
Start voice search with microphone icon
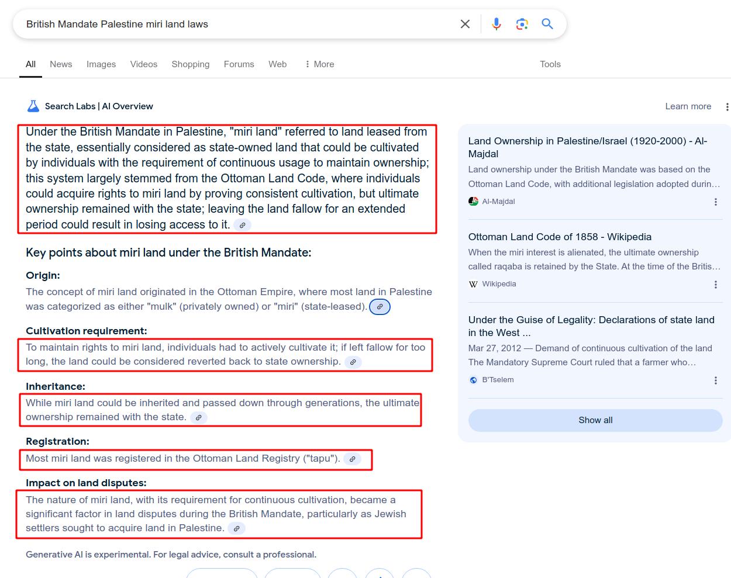click(496, 24)
